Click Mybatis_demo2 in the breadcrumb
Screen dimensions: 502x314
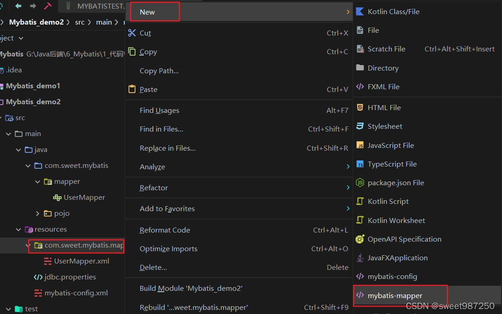tap(36, 22)
